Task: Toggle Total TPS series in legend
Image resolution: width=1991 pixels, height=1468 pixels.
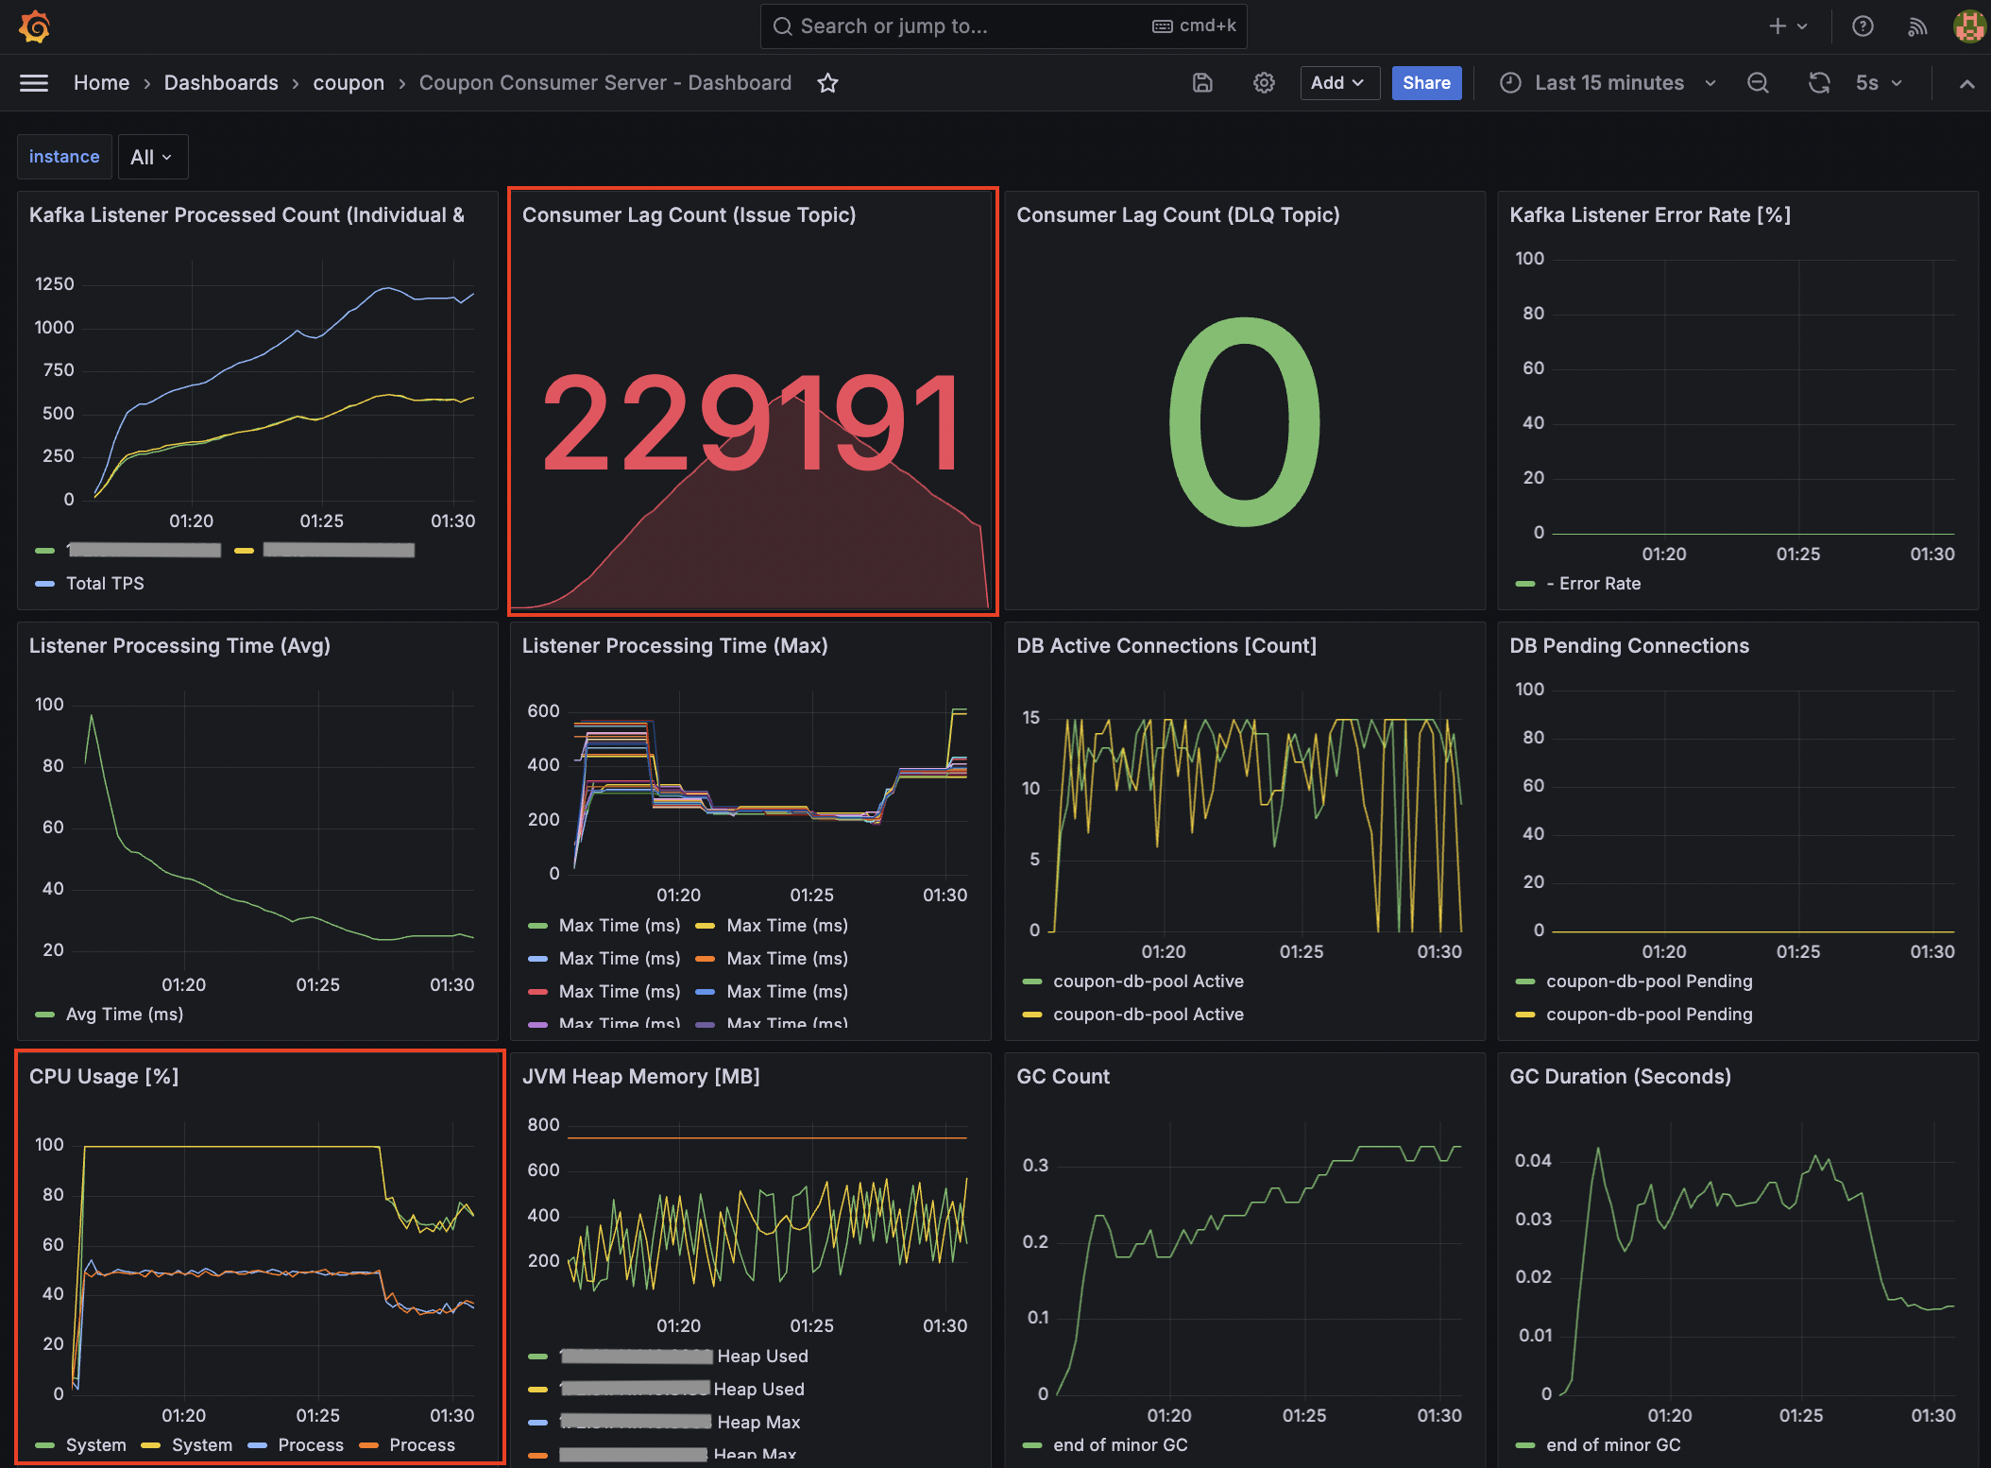Action: point(105,584)
